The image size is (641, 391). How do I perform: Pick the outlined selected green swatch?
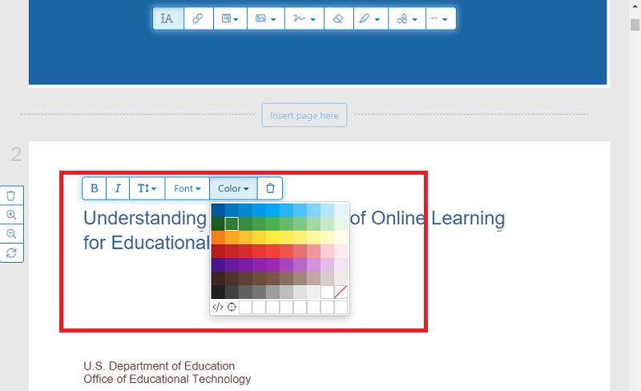click(x=232, y=224)
